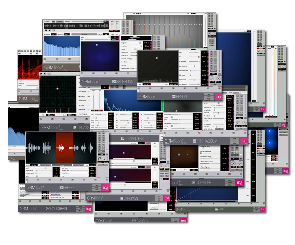295x245 pixels.
Task: Toggle the Off button in PitchAccum window
Action: click(241, 128)
